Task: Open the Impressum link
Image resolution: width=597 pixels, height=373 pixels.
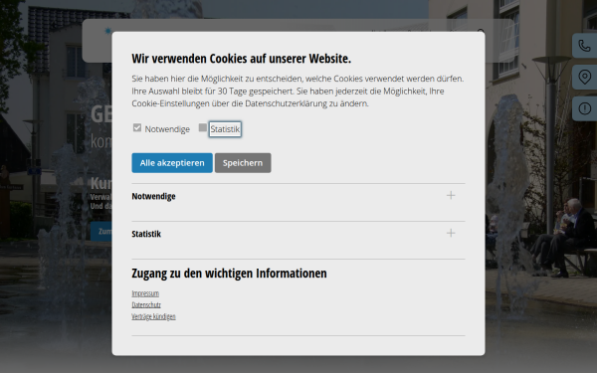Action: pos(145,293)
